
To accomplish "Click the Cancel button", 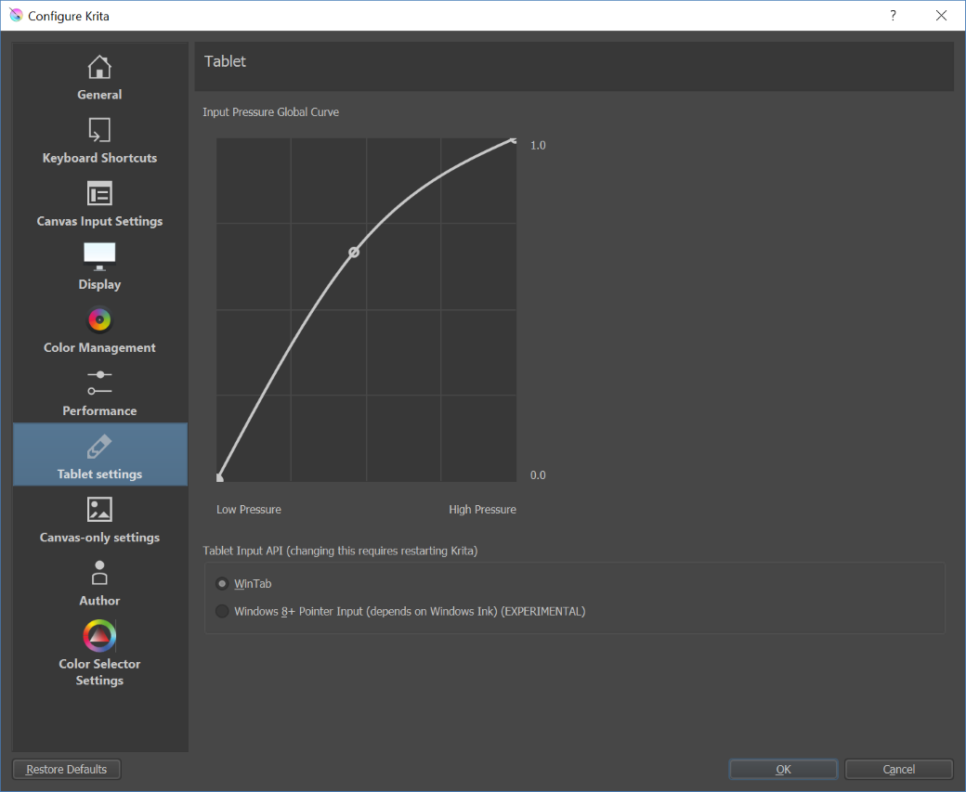I will point(899,769).
